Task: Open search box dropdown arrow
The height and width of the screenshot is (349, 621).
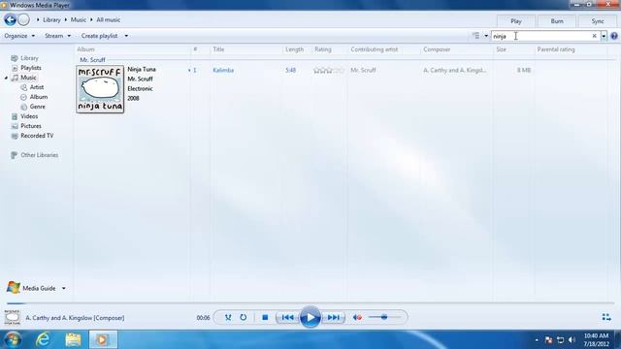Action: (604, 37)
